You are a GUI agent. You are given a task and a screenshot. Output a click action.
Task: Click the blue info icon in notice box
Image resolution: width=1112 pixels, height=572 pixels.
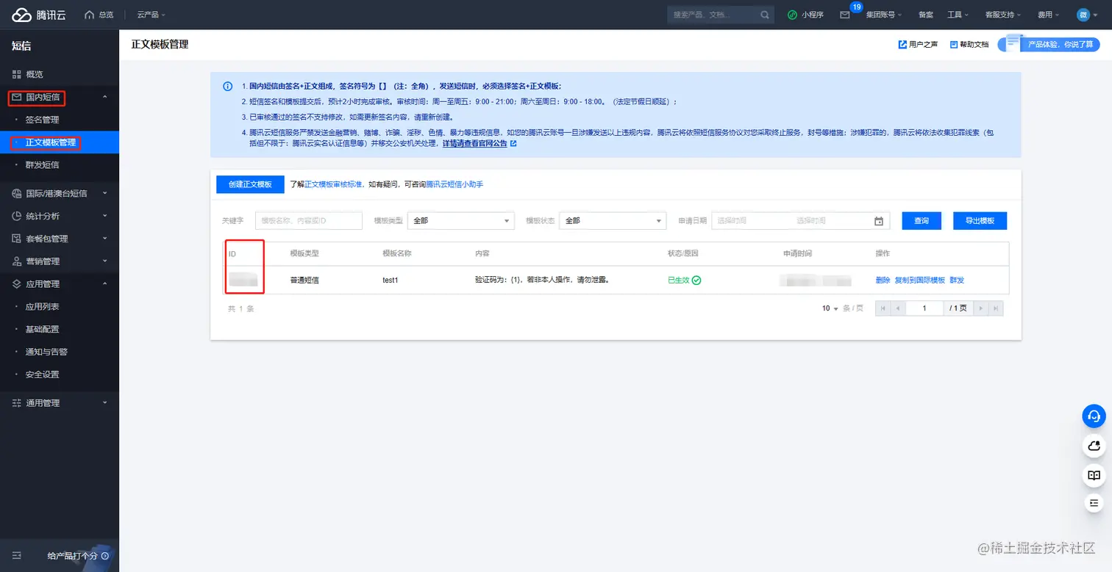point(228,86)
